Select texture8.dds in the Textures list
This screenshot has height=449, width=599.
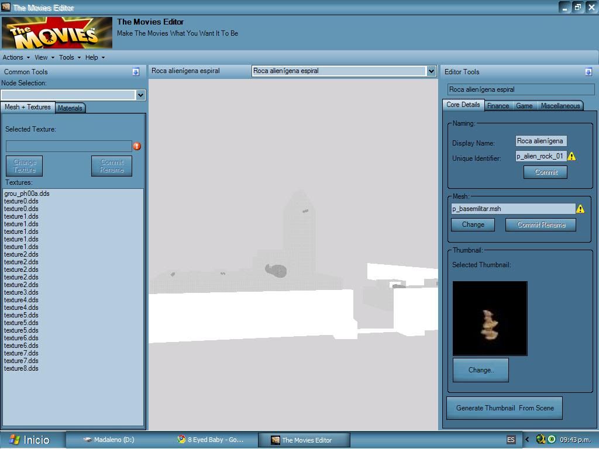click(22, 368)
